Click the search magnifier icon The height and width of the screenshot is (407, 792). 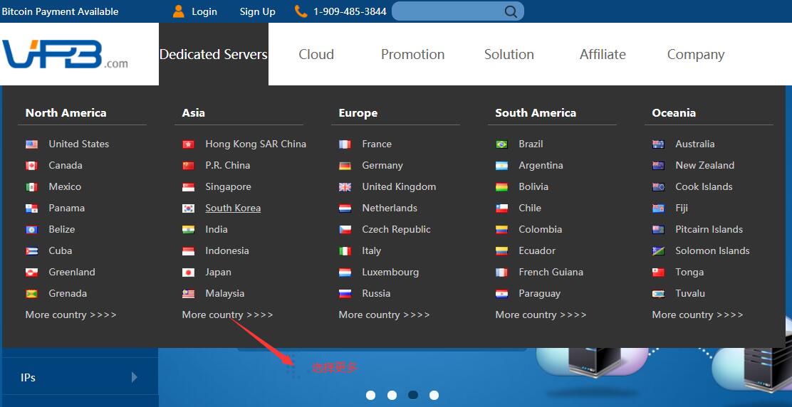[511, 11]
